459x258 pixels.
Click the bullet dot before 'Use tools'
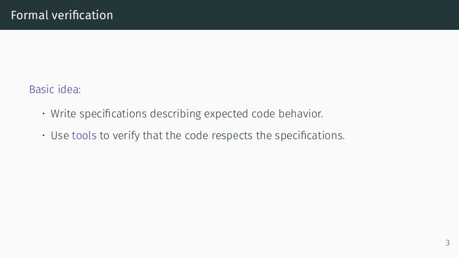click(44, 136)
